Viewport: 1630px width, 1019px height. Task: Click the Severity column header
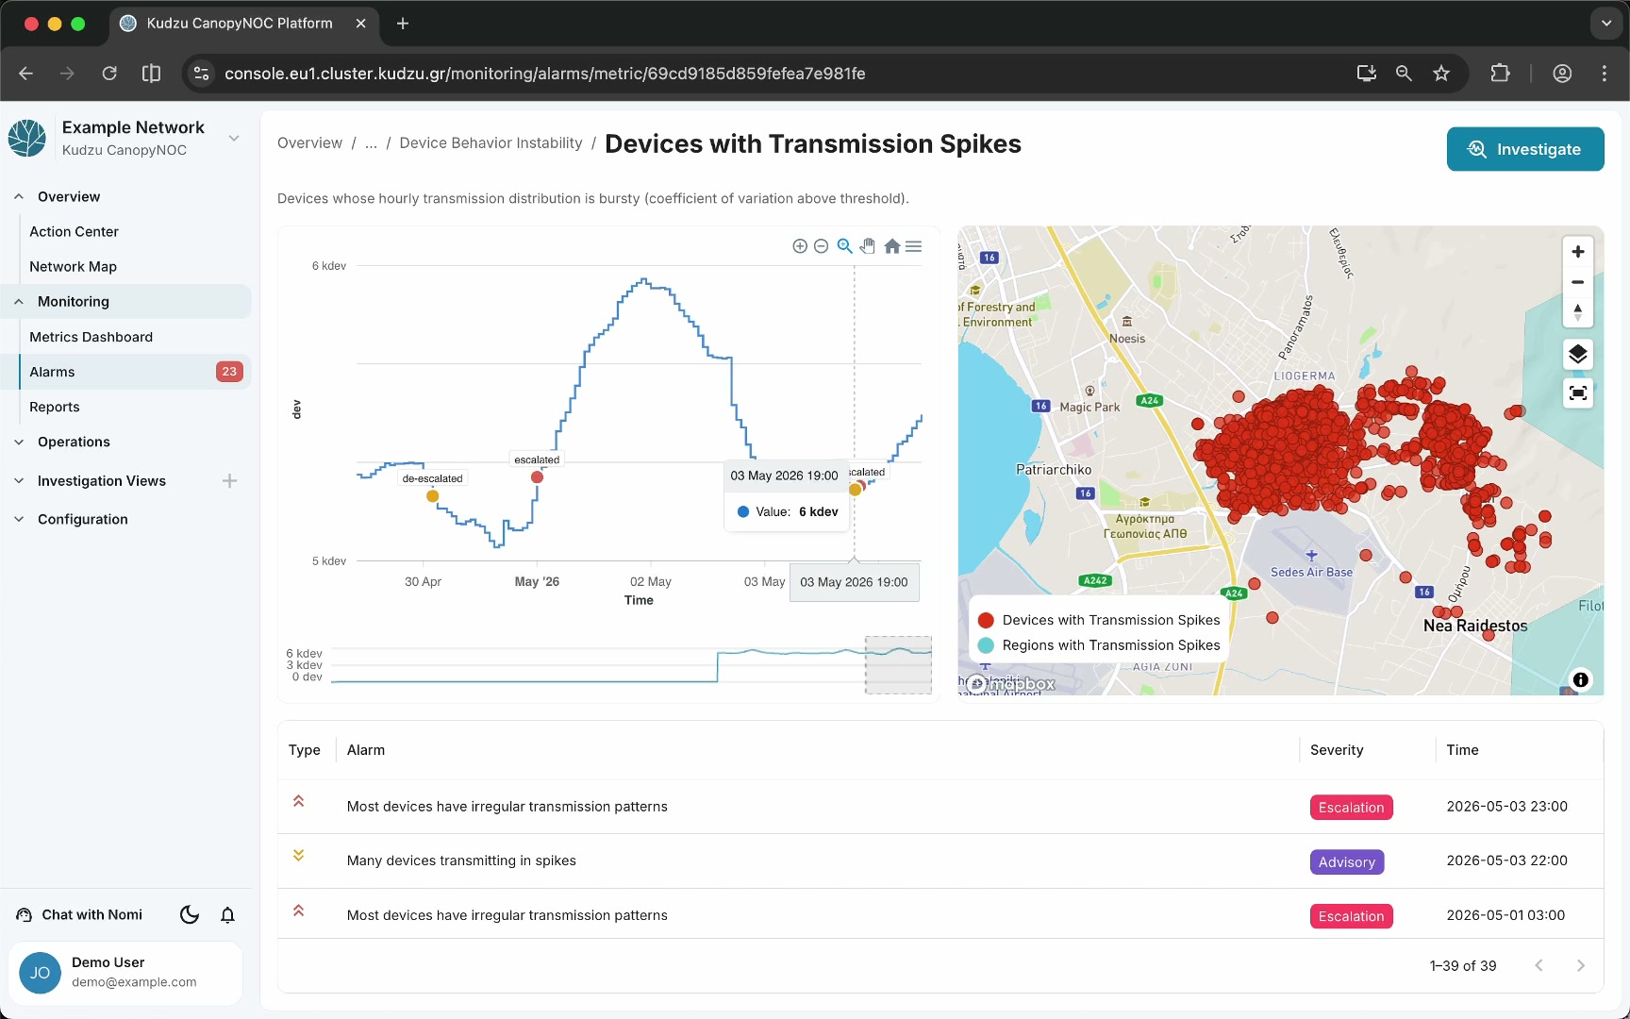(1337, 750)
